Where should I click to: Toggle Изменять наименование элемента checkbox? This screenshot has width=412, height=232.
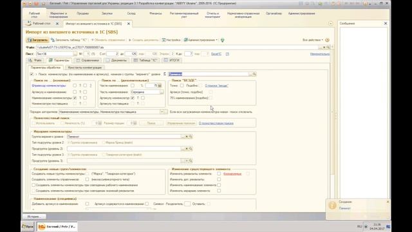click(x=219, y=185)
